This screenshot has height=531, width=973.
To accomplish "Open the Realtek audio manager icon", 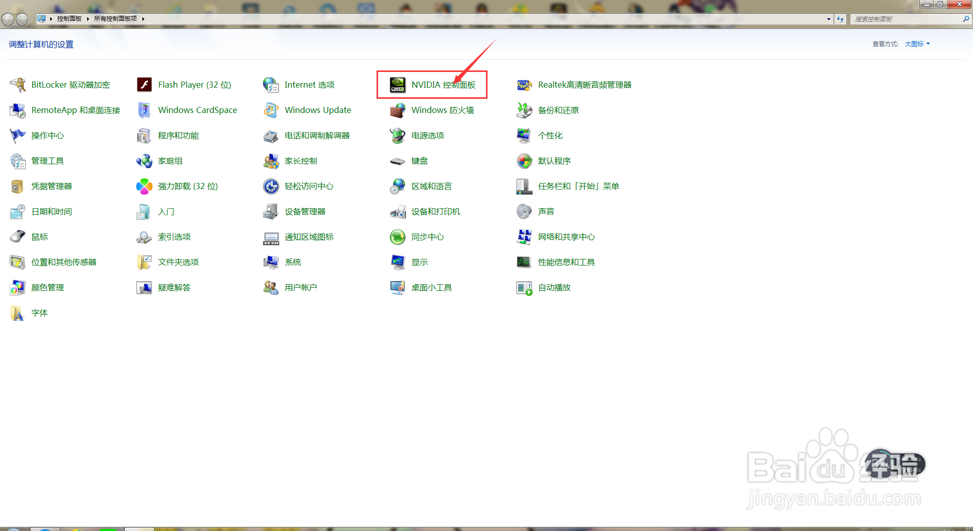I will click(x=525, y=85).
